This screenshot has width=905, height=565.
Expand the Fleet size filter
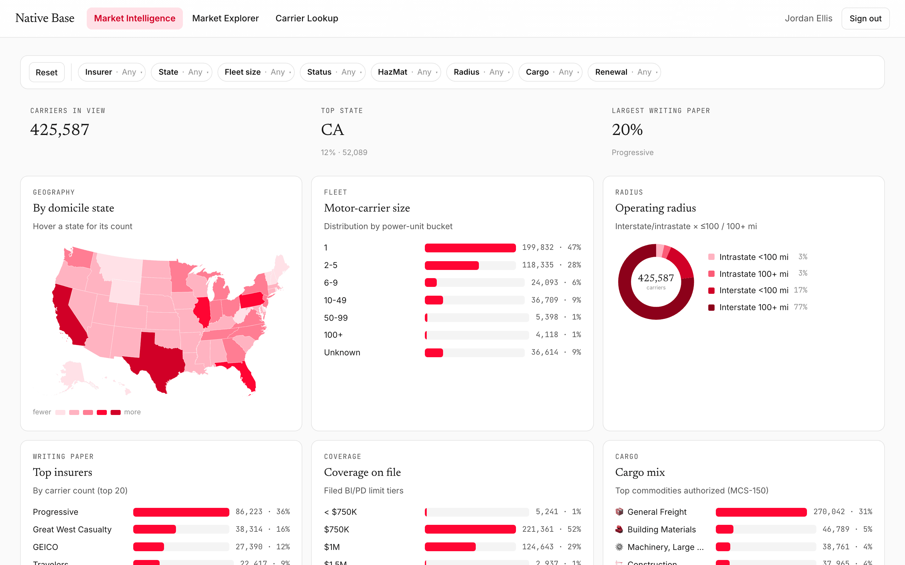point(256,72)
